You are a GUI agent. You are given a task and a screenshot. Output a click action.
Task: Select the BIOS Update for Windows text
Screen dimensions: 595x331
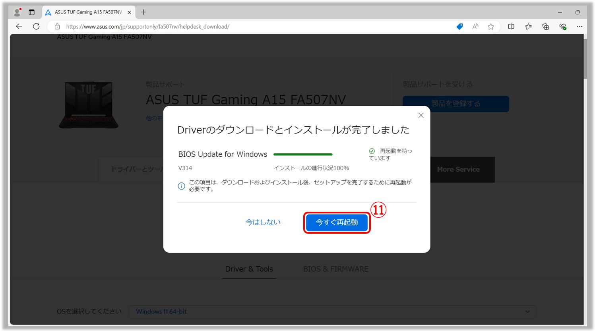click(223, 154)
